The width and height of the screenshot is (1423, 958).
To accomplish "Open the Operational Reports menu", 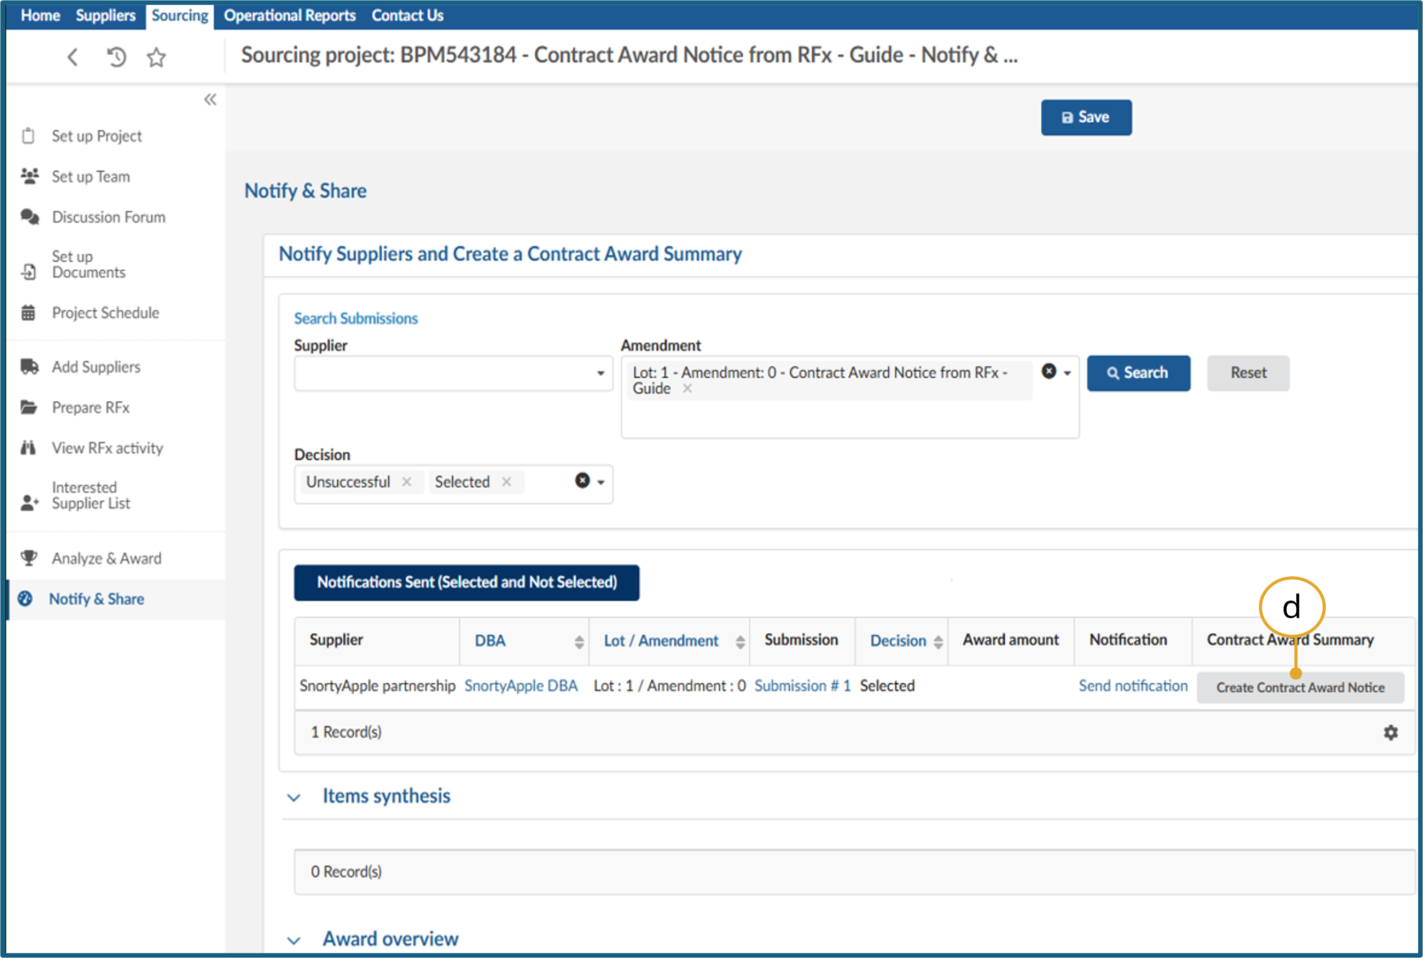I will tap(290, 15).
